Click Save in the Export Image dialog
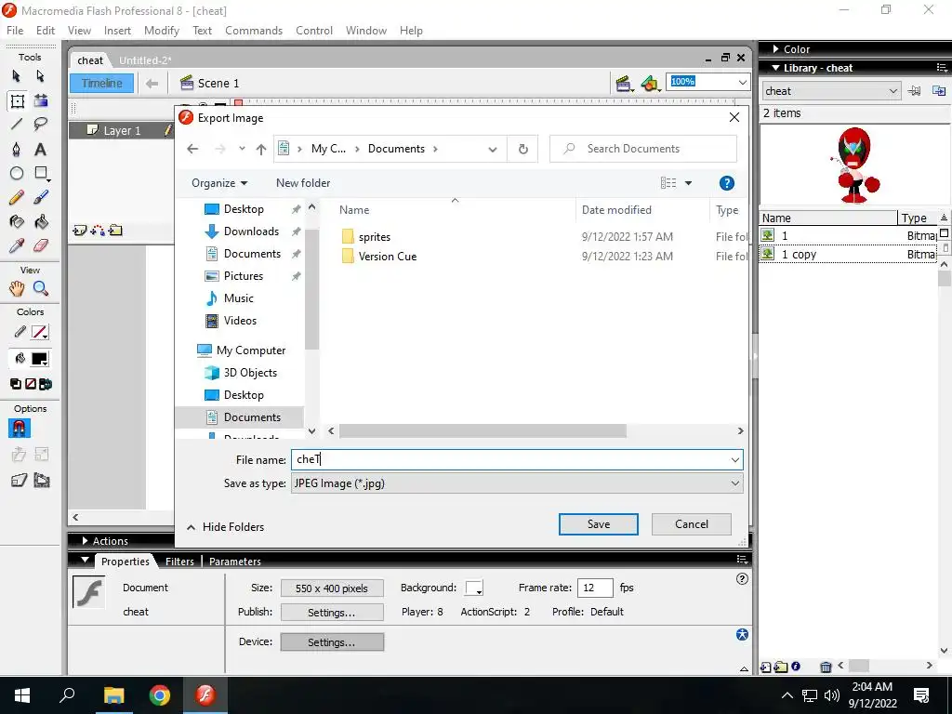 [x=598, y=524]
